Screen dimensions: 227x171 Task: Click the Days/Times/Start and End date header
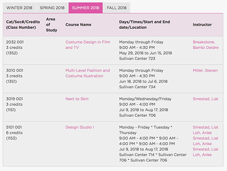[144, 25]
